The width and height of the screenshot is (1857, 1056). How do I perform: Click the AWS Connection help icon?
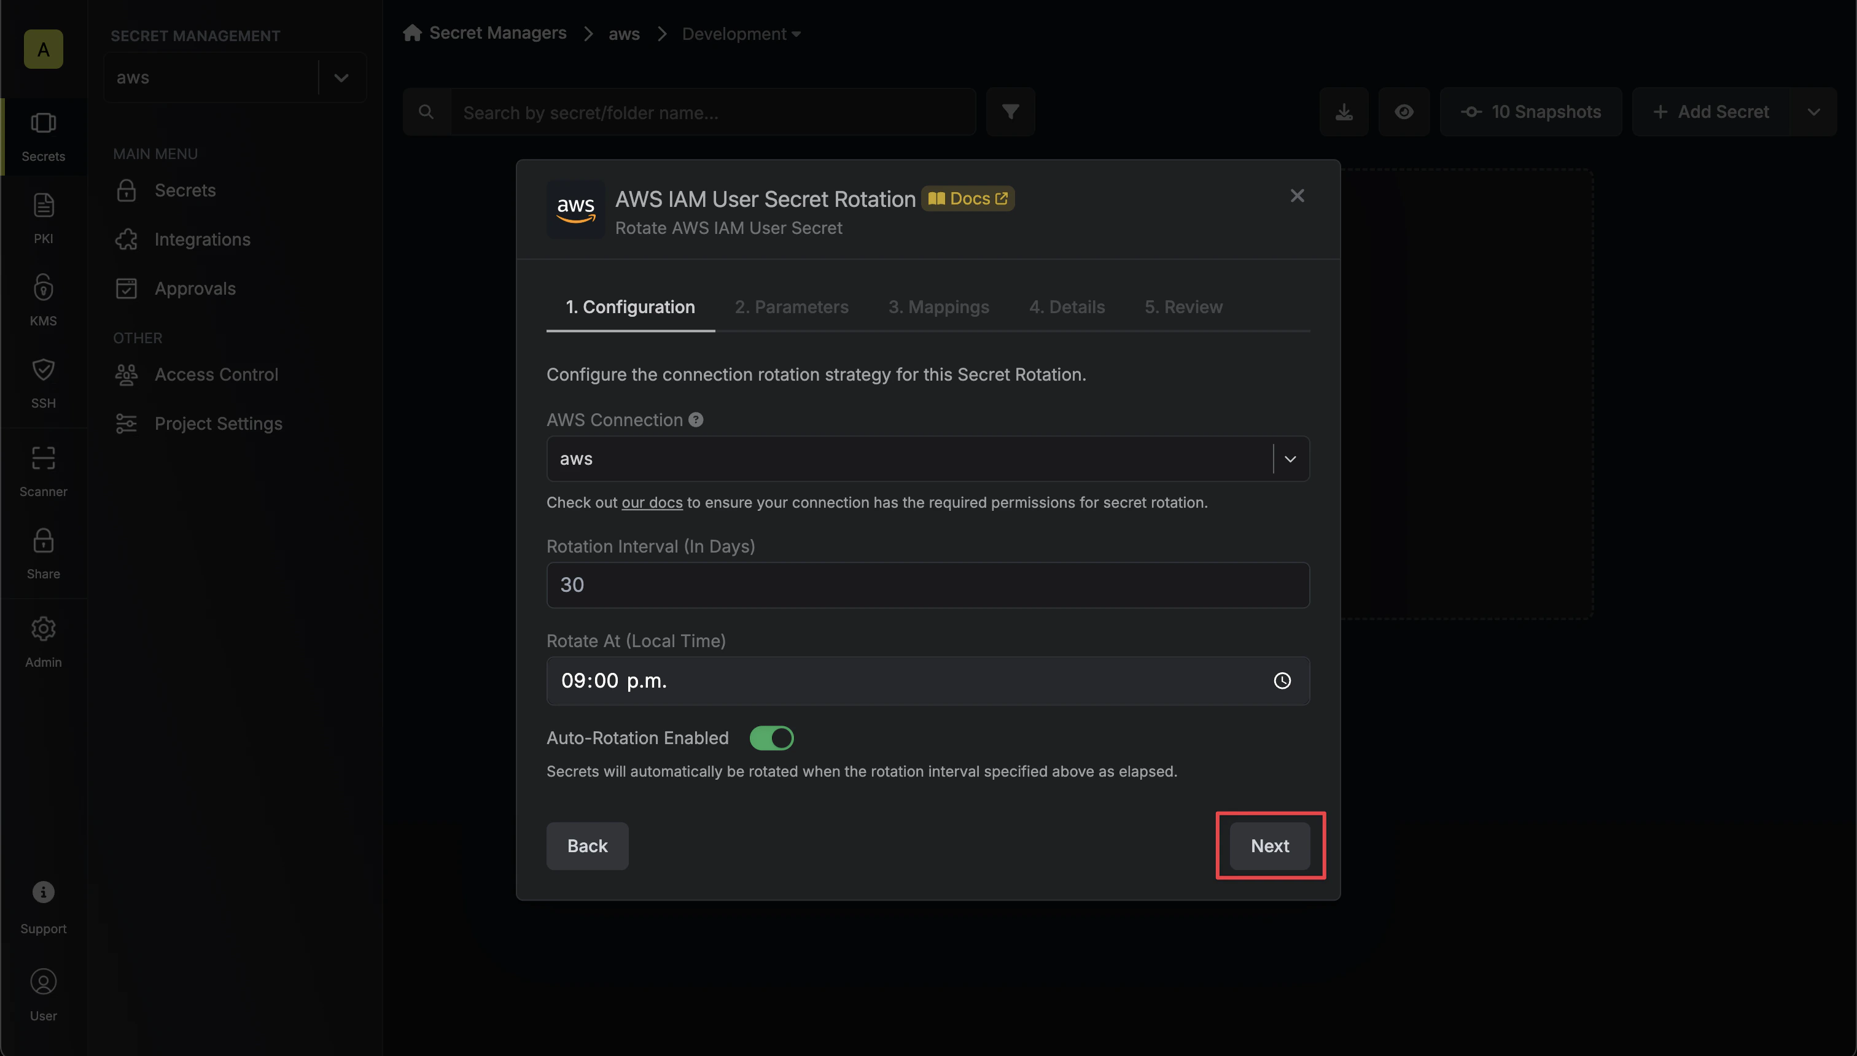(x=696, y=420)
